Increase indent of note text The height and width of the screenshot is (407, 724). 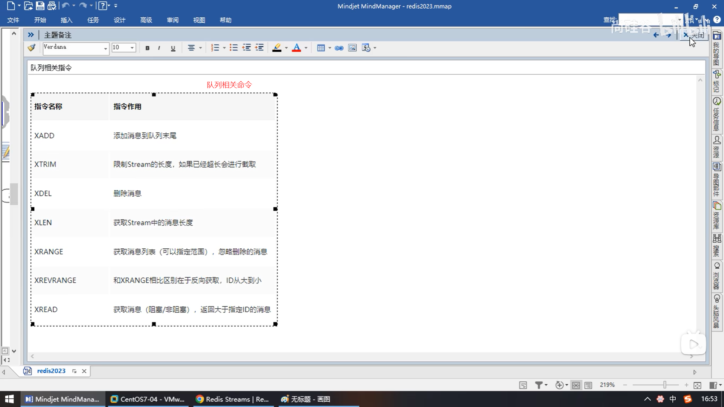[x=259, y=48]
